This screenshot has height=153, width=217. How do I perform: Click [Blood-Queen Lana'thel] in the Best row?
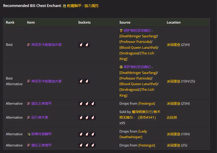point(138,48)
